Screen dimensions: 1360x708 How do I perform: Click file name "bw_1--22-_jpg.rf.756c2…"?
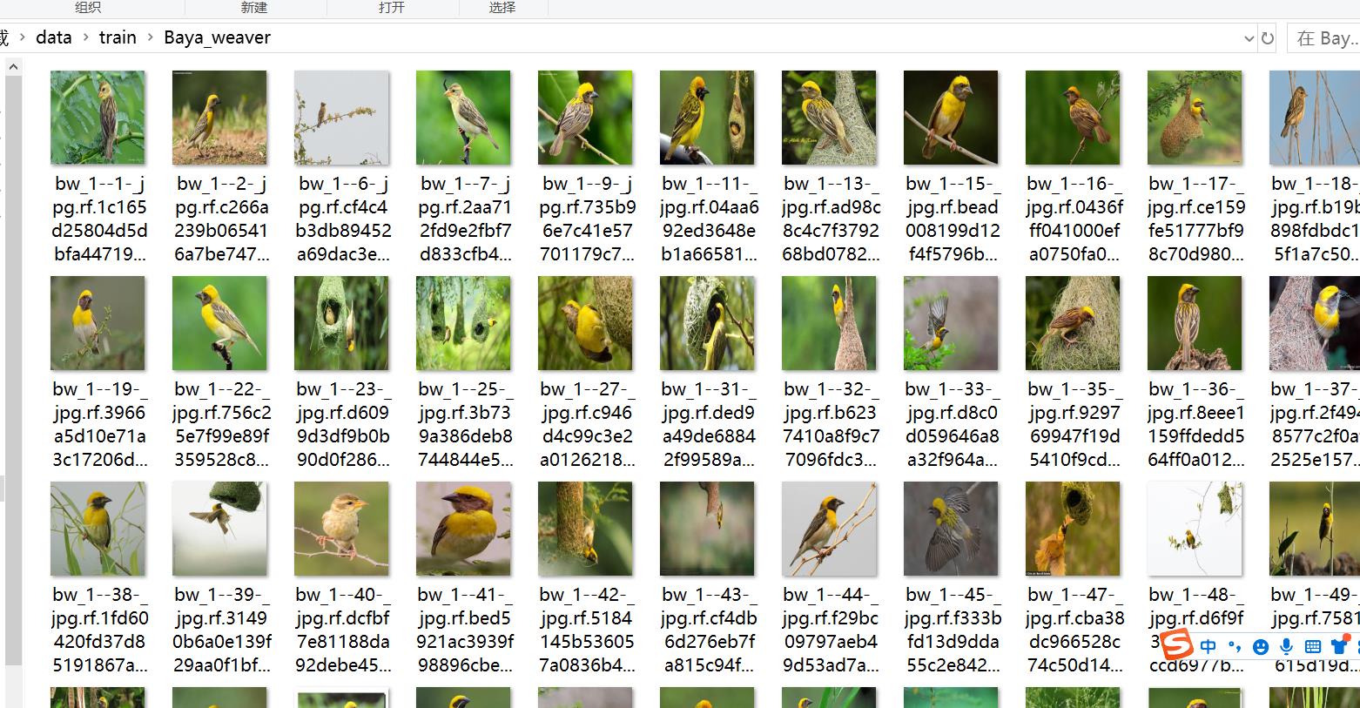[x=221, y=424]
